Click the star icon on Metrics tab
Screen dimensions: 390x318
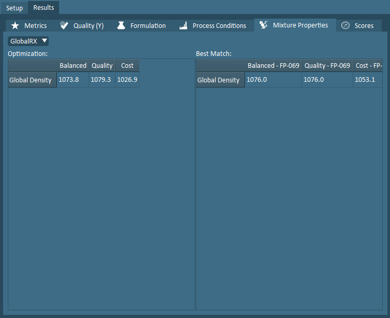(15, 25)
